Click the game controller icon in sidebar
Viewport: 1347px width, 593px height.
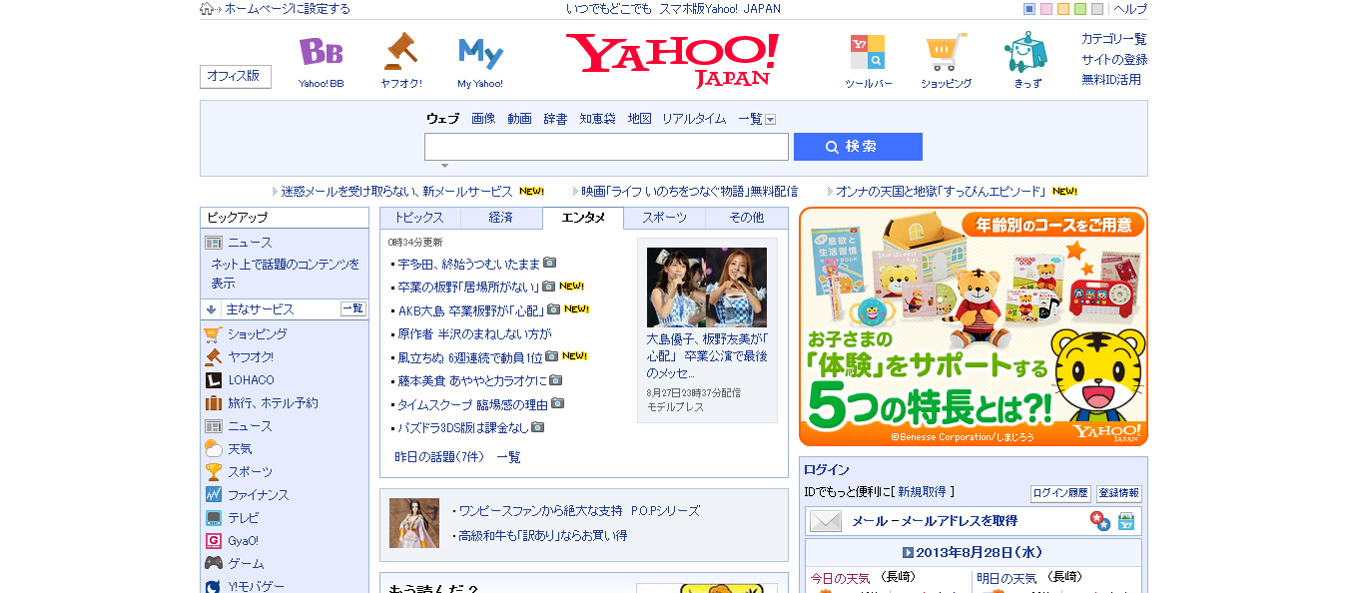click(x=213, y=564)
